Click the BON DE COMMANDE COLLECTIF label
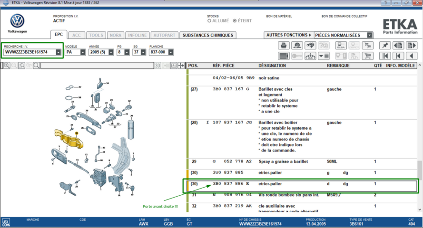 [344, 16]
